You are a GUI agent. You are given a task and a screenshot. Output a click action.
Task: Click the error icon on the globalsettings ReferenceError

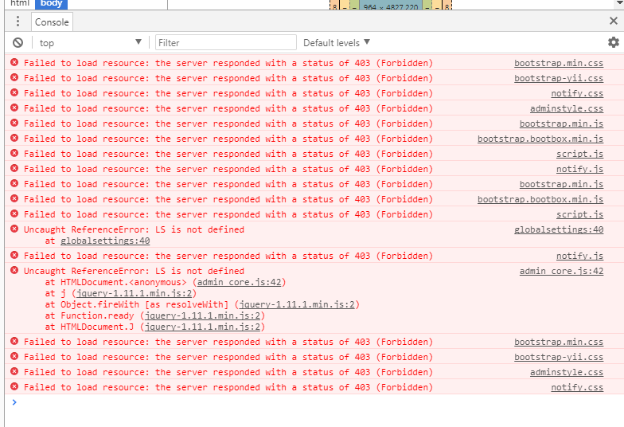click(x=14, y=229)
